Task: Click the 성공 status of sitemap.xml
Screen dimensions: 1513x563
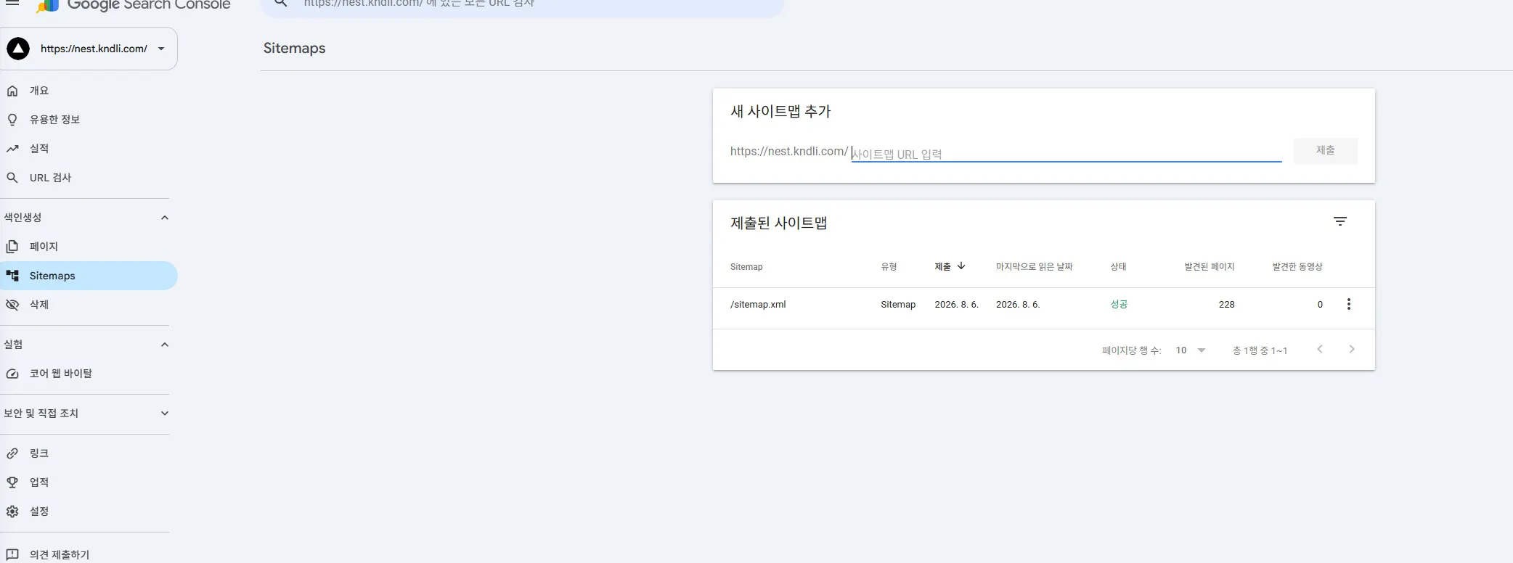Action: [1119, 305]
